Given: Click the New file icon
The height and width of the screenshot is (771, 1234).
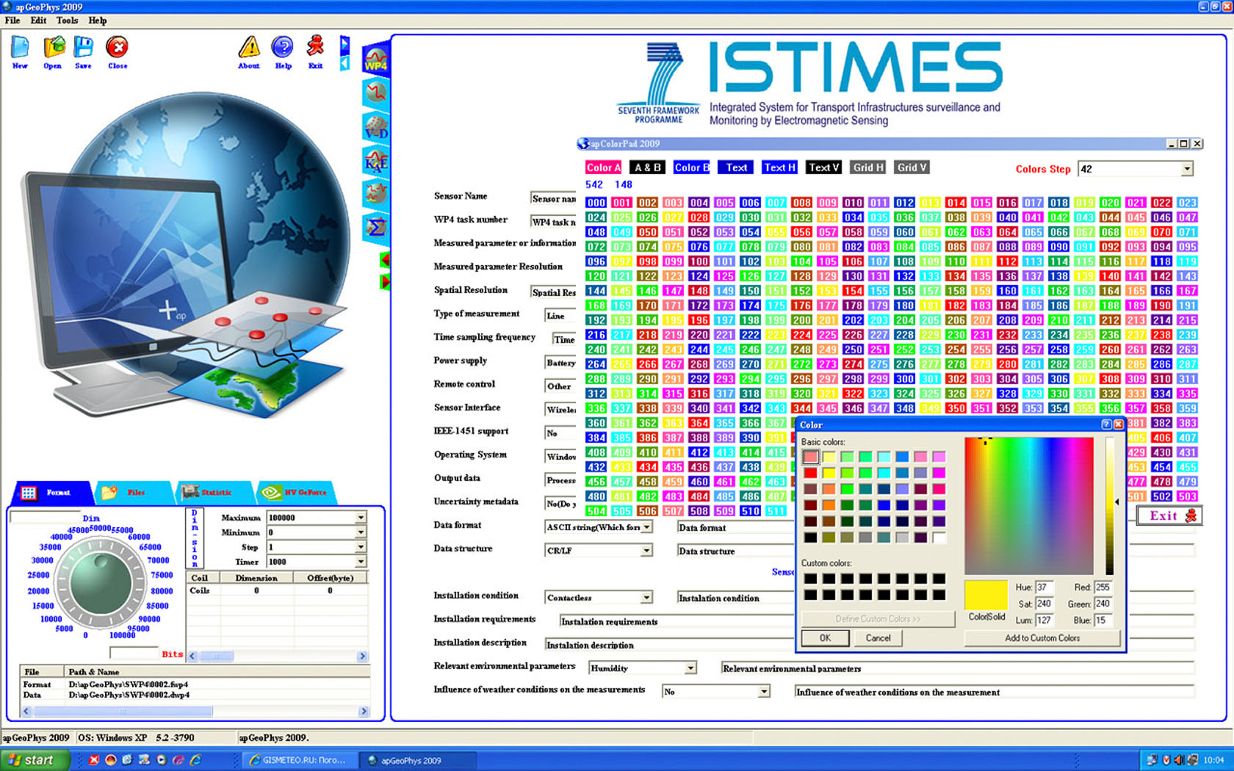Looking at the screenshot, I should 20,48.
